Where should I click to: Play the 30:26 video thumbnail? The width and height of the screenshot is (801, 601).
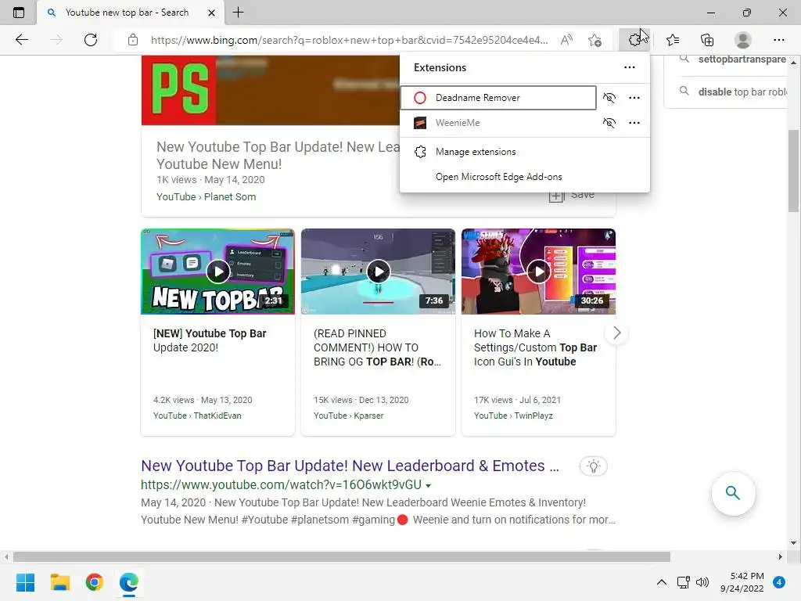pos(538,272)
